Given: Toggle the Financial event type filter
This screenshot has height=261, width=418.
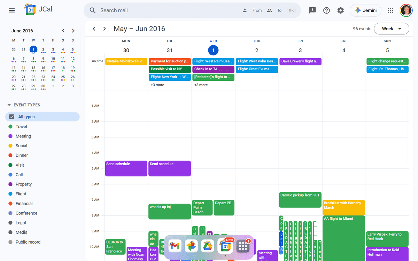Looking at the screenshot, I should pyautogui.click(x=24, y=204).
